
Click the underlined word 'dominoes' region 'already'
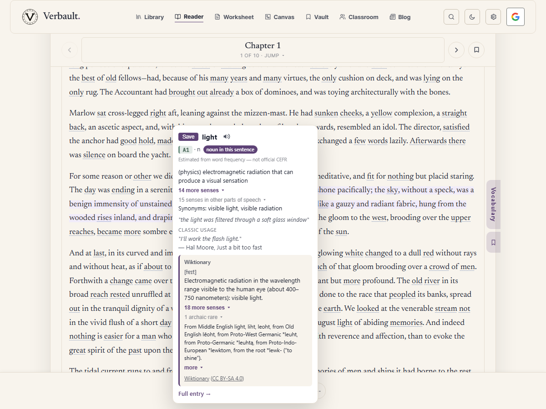pos(222,92)
